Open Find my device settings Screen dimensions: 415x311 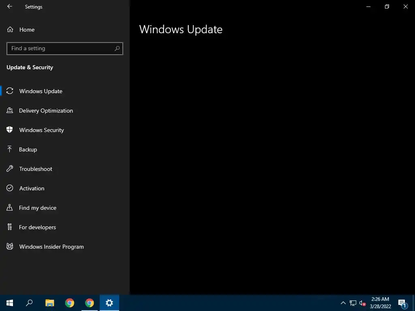coord(65,208)
